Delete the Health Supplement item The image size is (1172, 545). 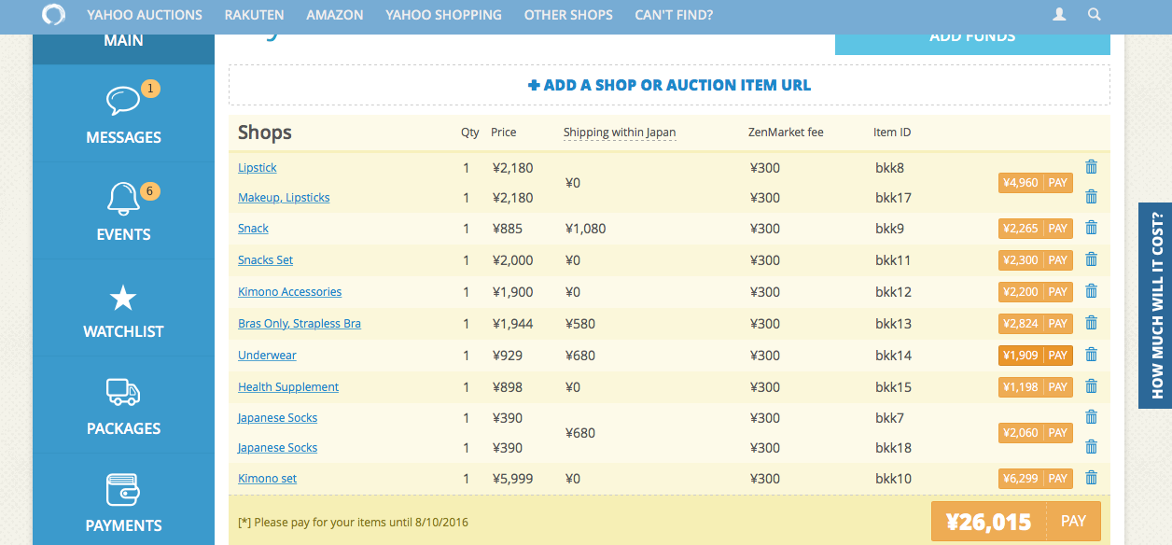click(x=1091, y=386)
